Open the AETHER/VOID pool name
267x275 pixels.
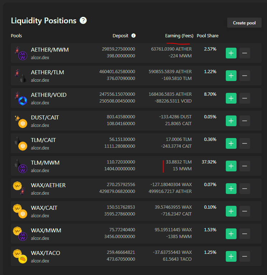[x=48, y=95]
